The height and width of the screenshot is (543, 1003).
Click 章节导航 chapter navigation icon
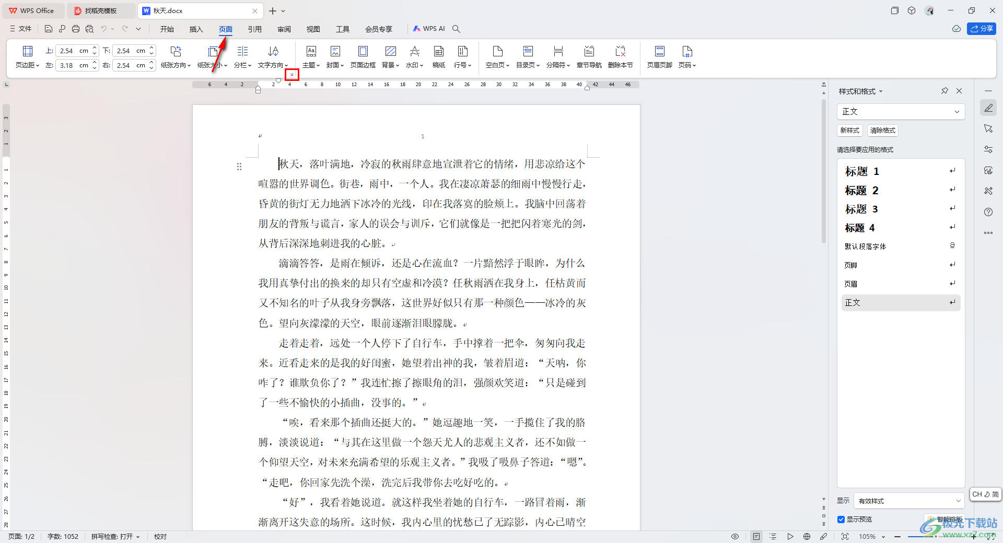(589, 56)
